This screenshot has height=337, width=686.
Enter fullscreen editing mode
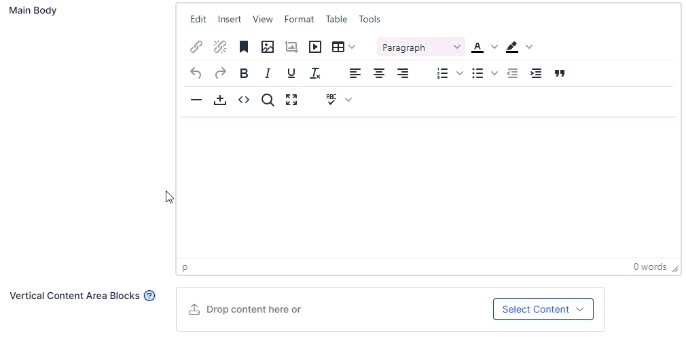point(291,100)
